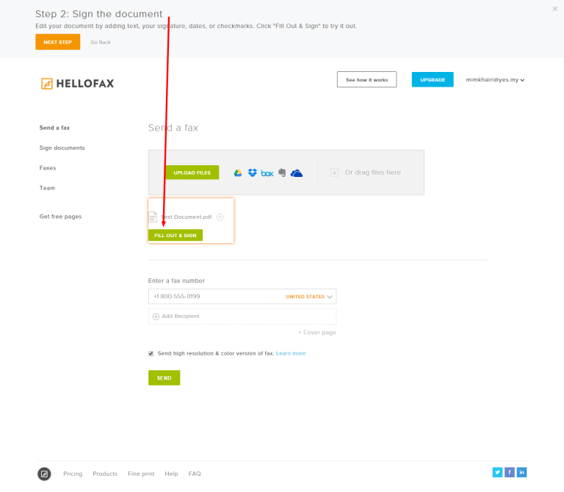
Task: Click the green SEND button
Action: tap(164, 378)
